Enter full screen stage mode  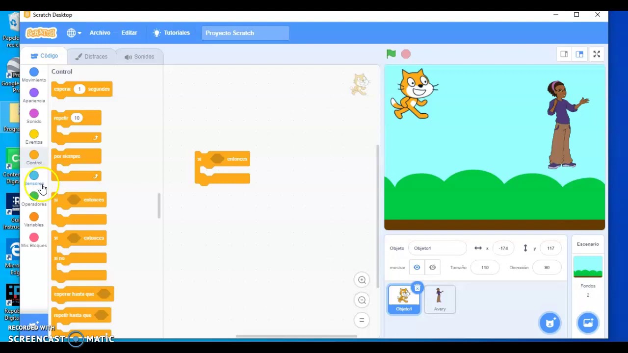(x=597, y=54)
